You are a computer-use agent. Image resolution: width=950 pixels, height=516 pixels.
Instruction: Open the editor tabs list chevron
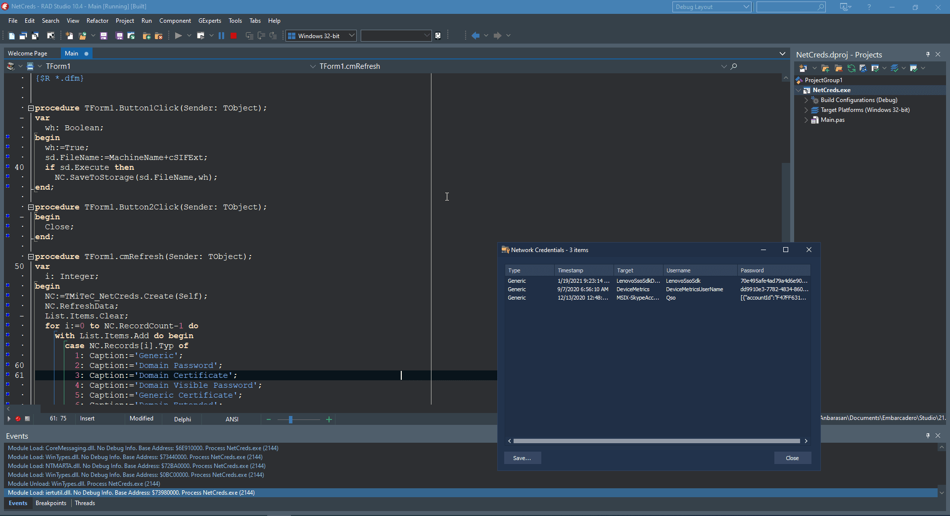[782, 53]
